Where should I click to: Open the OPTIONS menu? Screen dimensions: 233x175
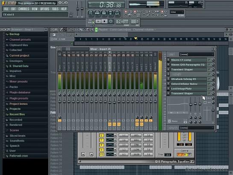44,9
